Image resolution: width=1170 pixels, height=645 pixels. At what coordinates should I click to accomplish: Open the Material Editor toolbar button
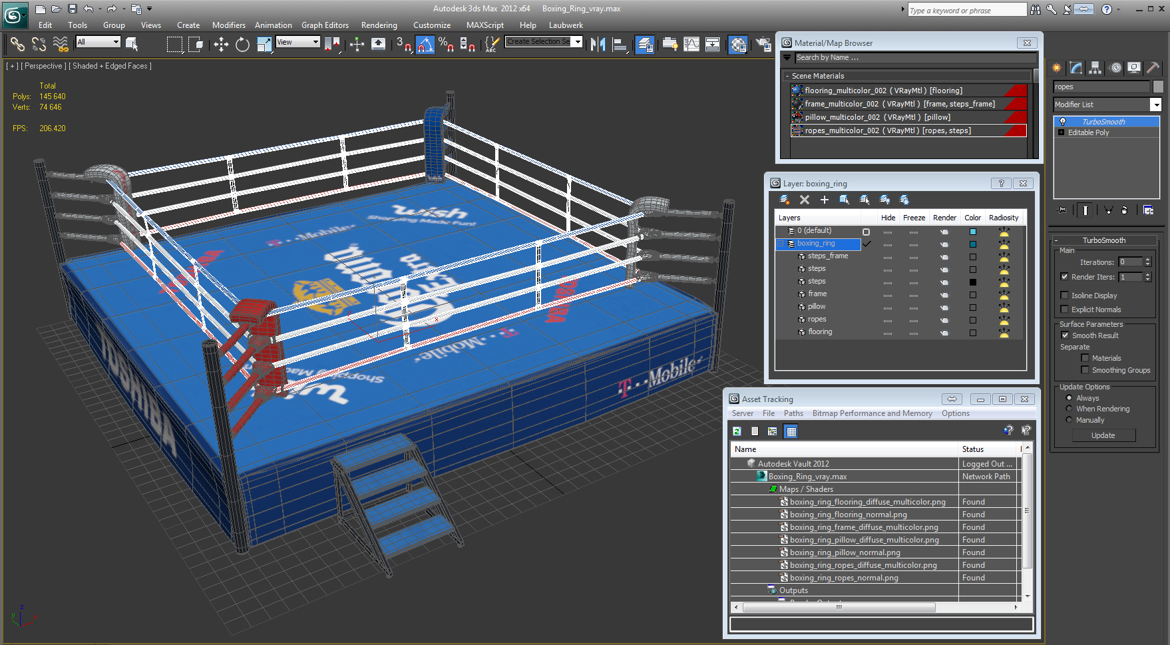coord(738,45)
